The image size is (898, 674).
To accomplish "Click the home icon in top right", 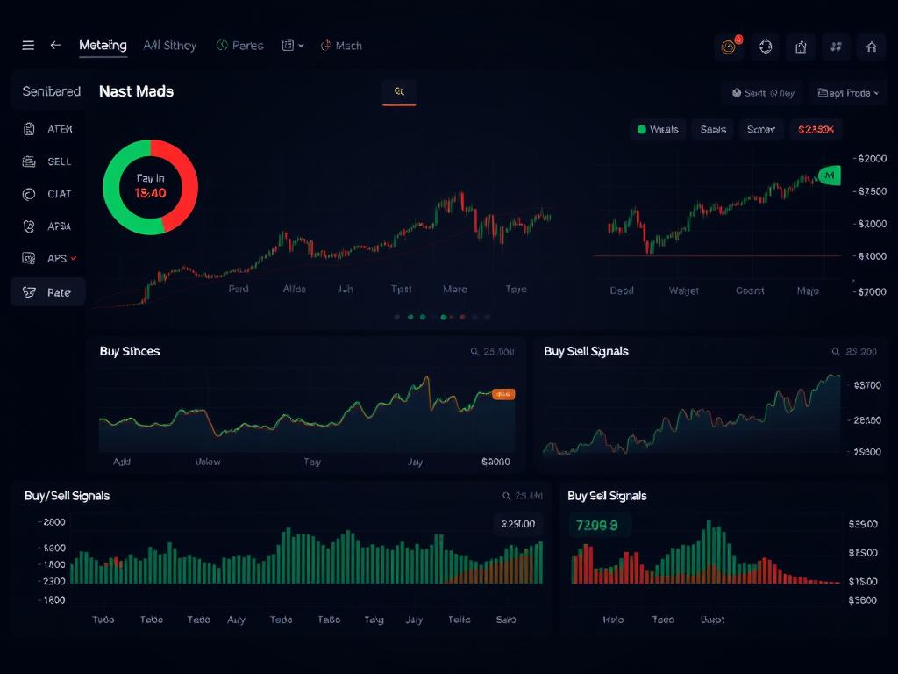I will tap(871, 47).
